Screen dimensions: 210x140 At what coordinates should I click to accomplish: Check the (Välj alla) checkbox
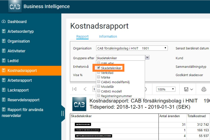(99, 63)
